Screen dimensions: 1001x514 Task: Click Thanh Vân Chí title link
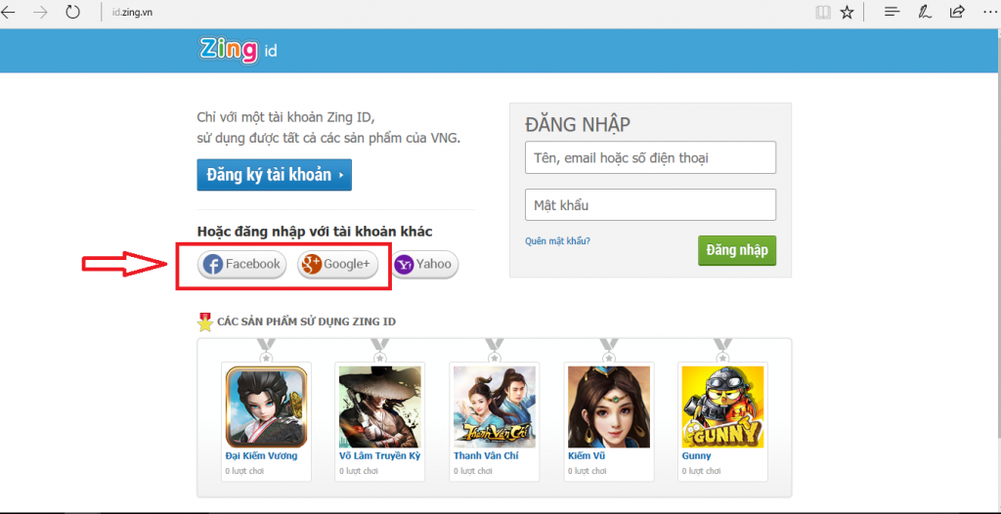coord(486,456)
